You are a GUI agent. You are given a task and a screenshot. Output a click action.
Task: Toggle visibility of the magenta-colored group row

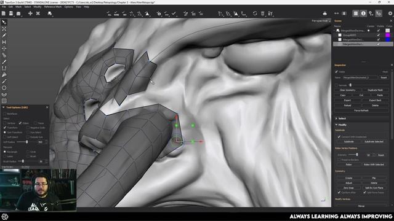[379, 35]
